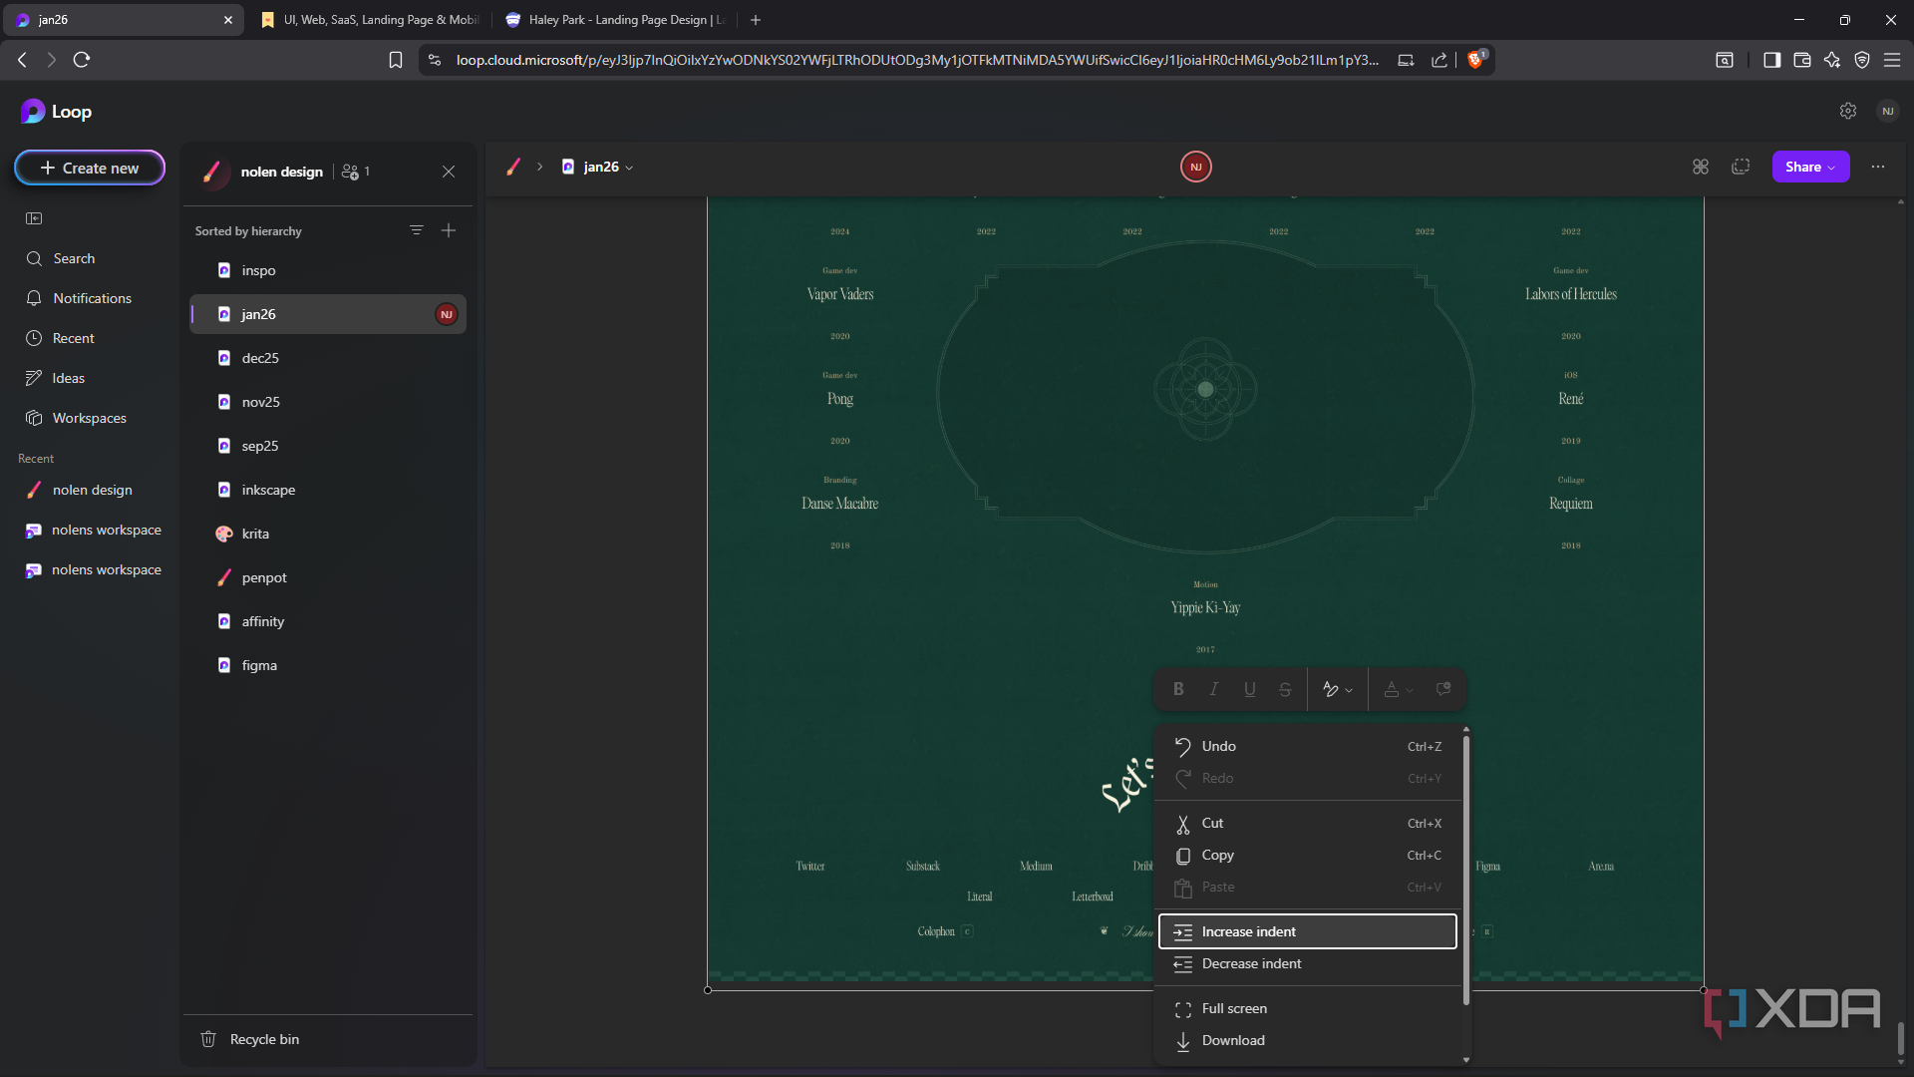Add a new page with plus icon

(449, 230)
